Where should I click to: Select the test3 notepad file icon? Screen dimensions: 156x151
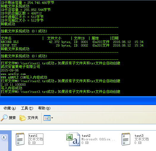[x=126, y=139]
